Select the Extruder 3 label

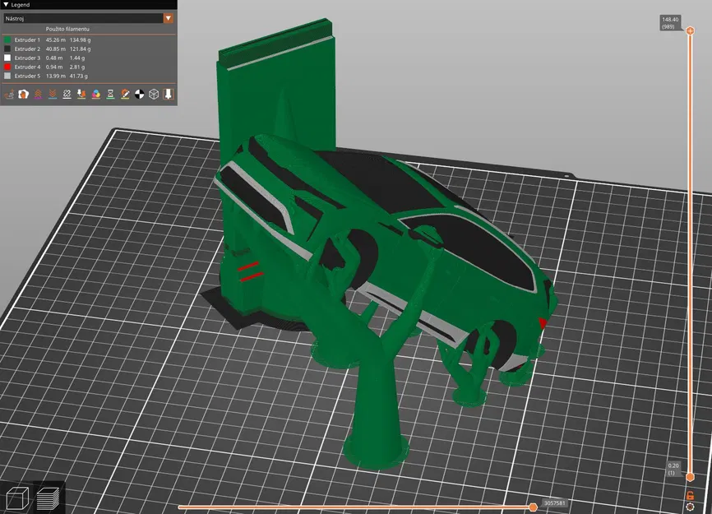click(27, 58)
